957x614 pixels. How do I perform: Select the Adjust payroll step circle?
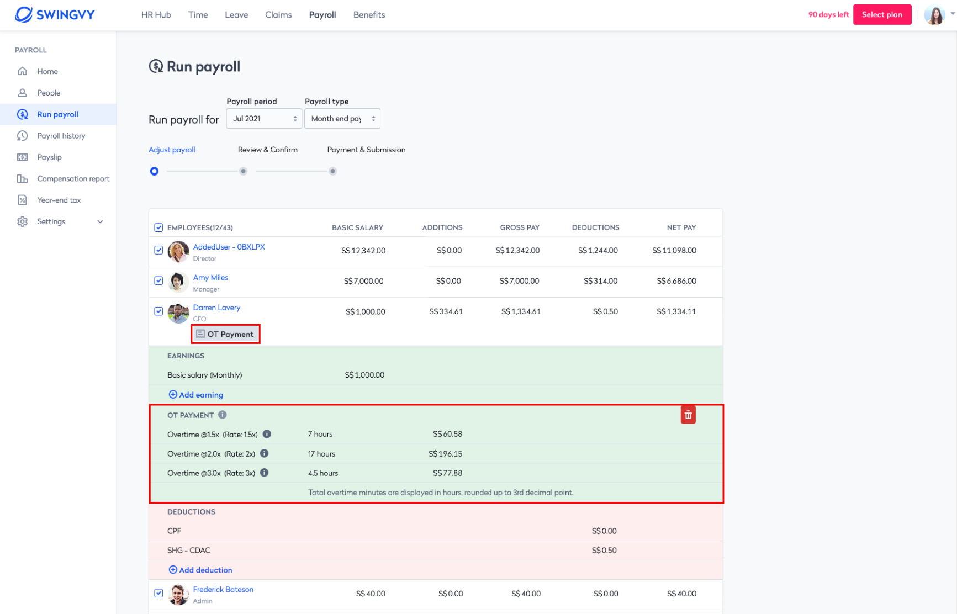click(x=154, y=171)
